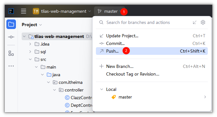Open branches popup settings gear
This screenshot has height=117, width=217.
[x=203, y=22]
